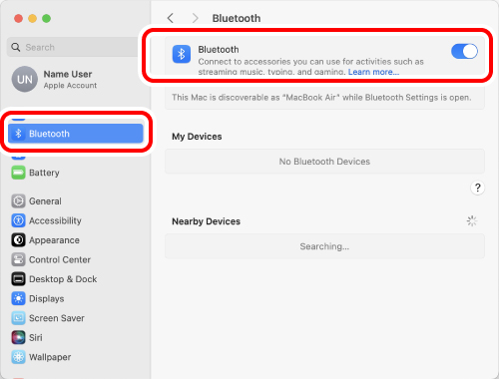The width and height of the screenshot is (499, 379).
Task: Click the question mark help button
Action: 477,188
